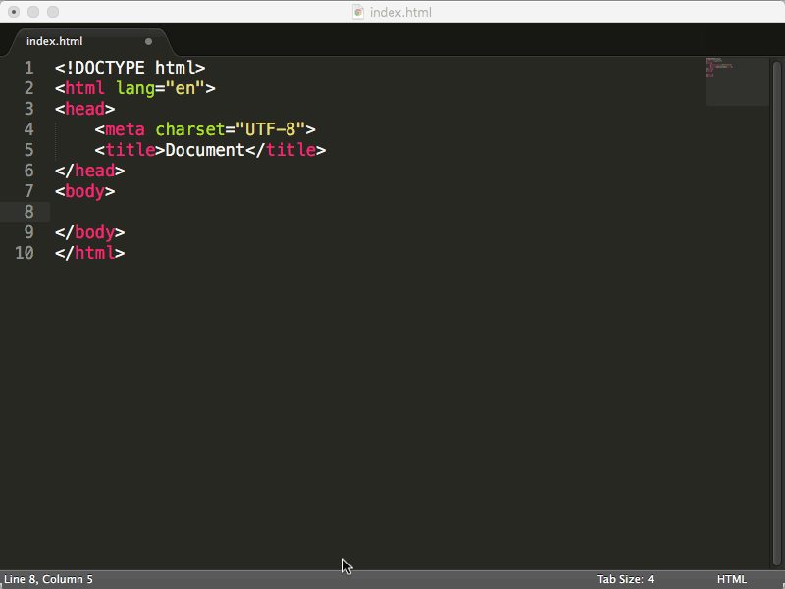Screen dimensions: 785x589
Task: Click the highlighted line 8 gutter number
Action: [27, 211]
